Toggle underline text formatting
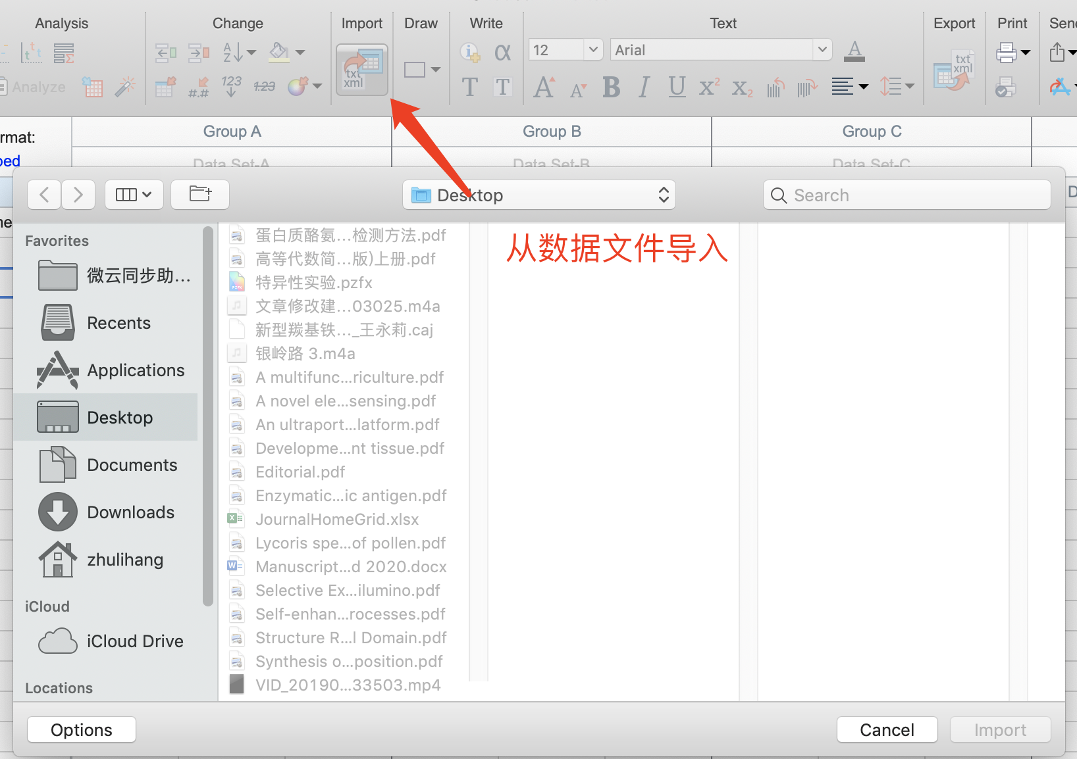Viewport: 1077px width, 759px height. click(677, 87)
